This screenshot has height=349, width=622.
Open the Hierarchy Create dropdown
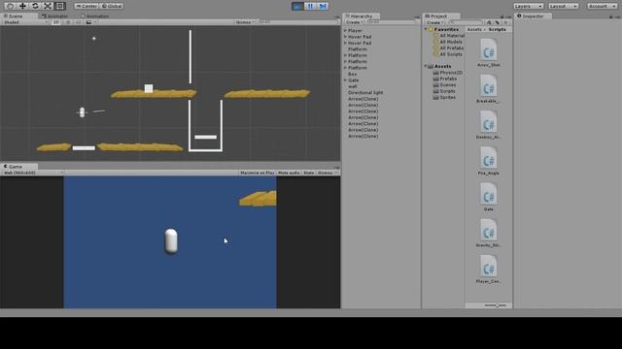pyautogui.click(x=354, y=22)
